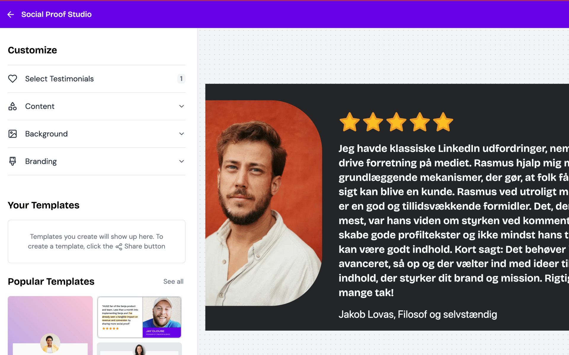Click the heart icon beside Select Testimonials
The image size is (569, 355).
12,79
